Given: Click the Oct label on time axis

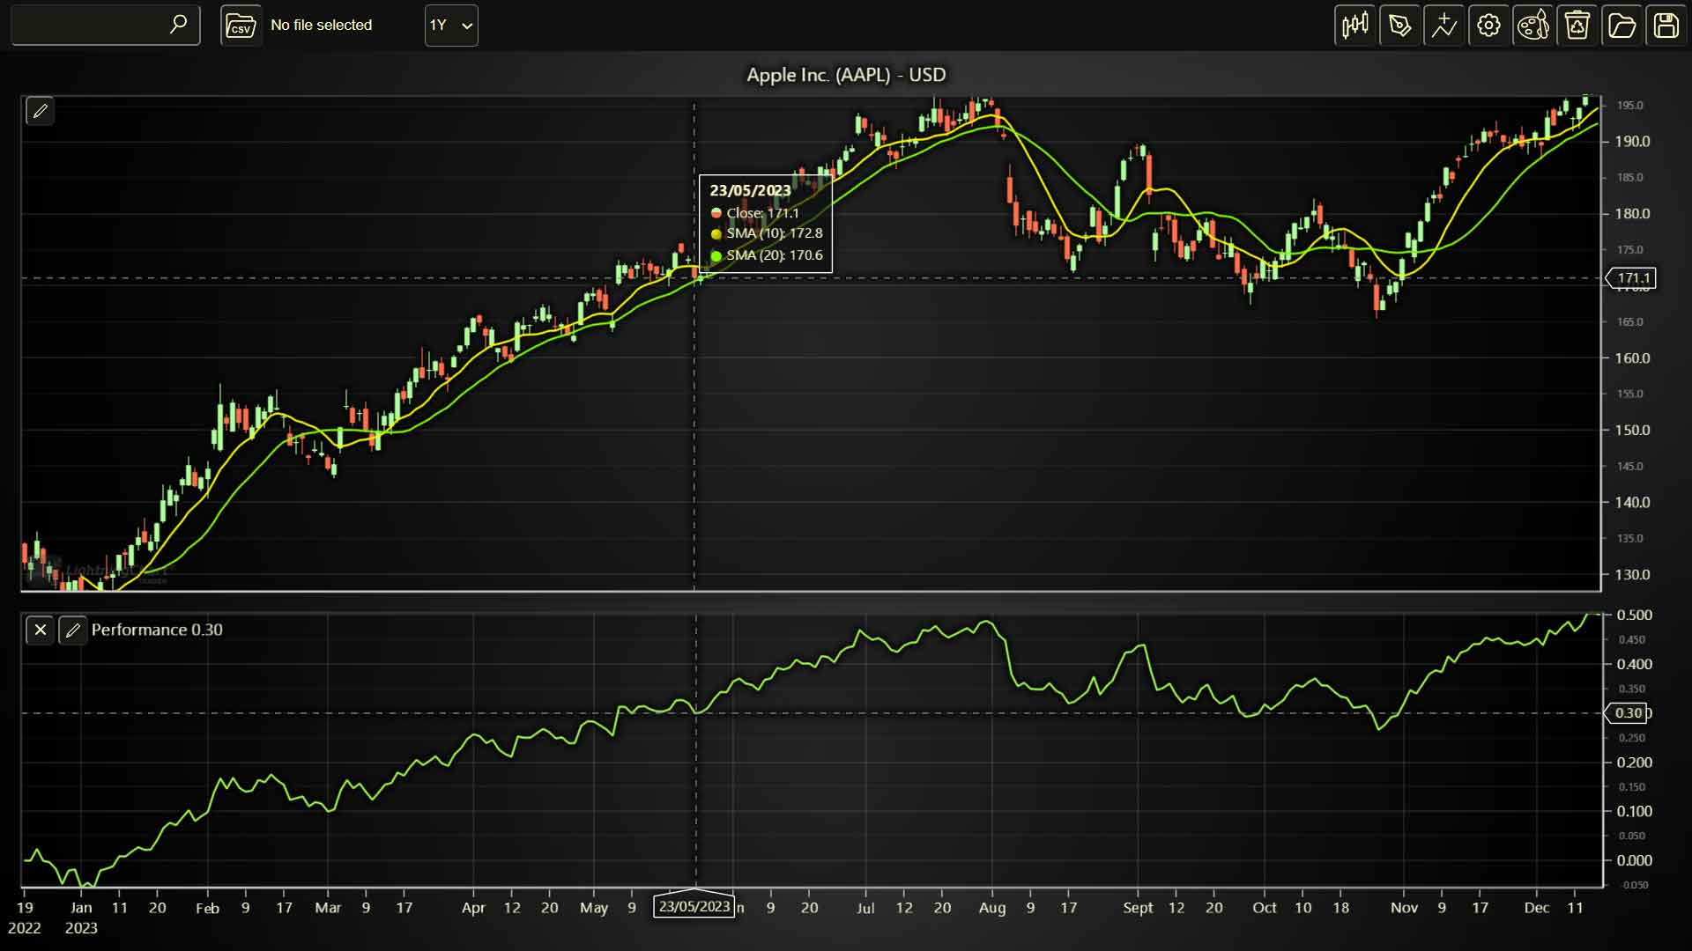Looking at the screenshot, I should [1265, 908].
